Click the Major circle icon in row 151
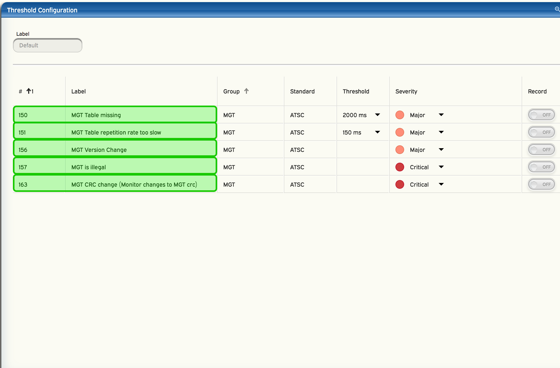The width and height of the screenshot is (560, 368). click(x=400, y=132)
